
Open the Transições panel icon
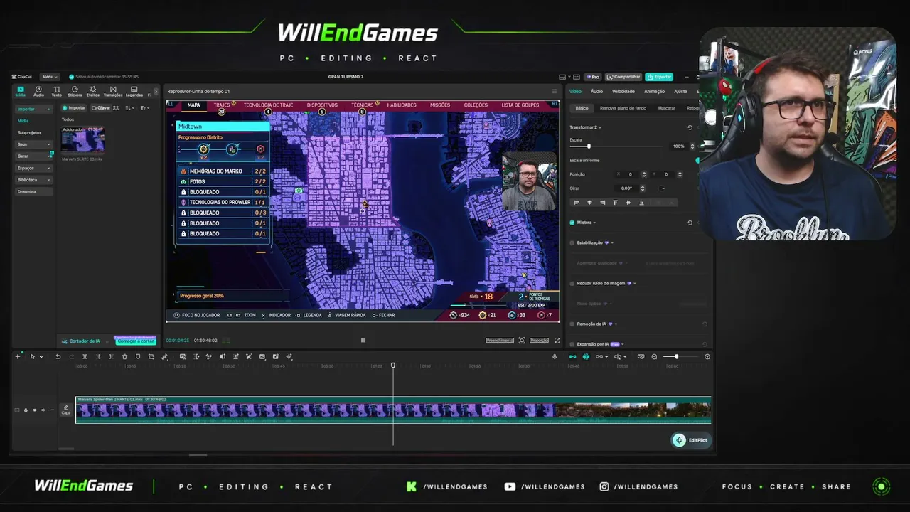113,91
